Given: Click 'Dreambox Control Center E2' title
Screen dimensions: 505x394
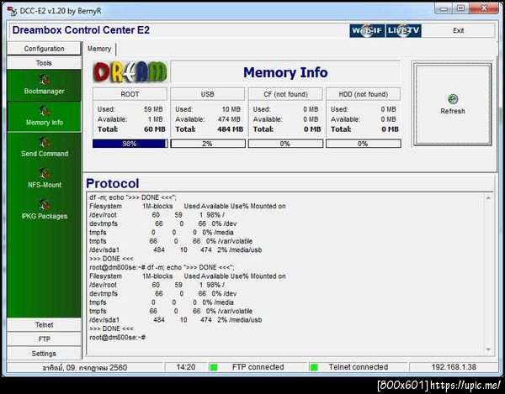Looking at the screenshot, I should coord(81,30).
